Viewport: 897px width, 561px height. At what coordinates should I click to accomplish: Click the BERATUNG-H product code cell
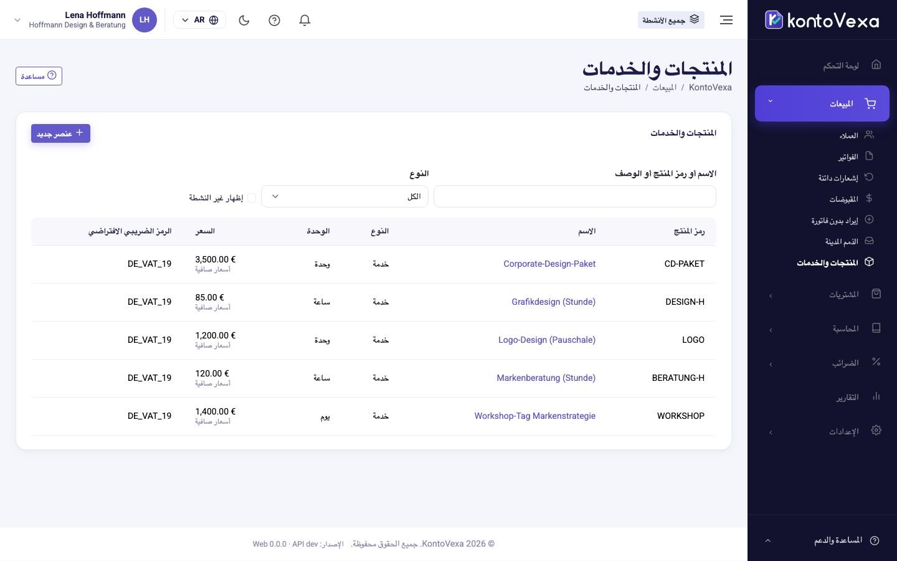click(x=678, y=378)
